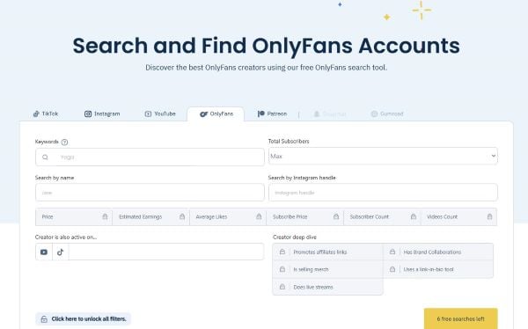The width and height of the screenshot is (528, 329).
Task: Switch to the TikTok tab
Action: coord(46,113)
